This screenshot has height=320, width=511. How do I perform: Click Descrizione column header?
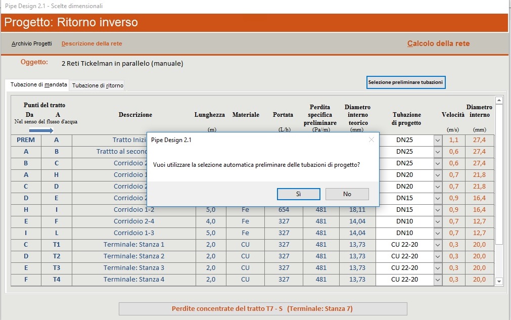pos(135,115)
